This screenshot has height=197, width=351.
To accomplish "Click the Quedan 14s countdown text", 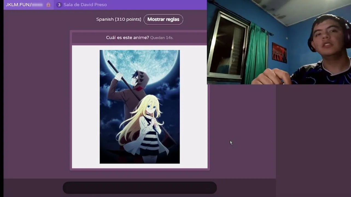I will click(162, 38).
